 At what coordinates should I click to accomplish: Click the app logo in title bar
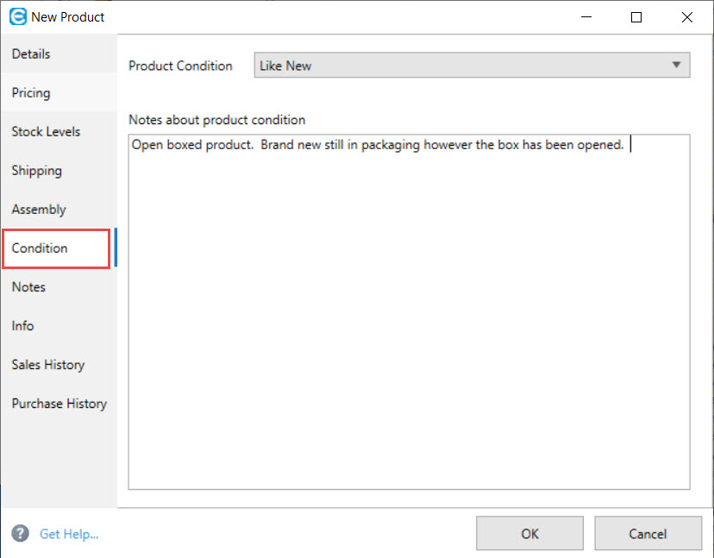17,16
